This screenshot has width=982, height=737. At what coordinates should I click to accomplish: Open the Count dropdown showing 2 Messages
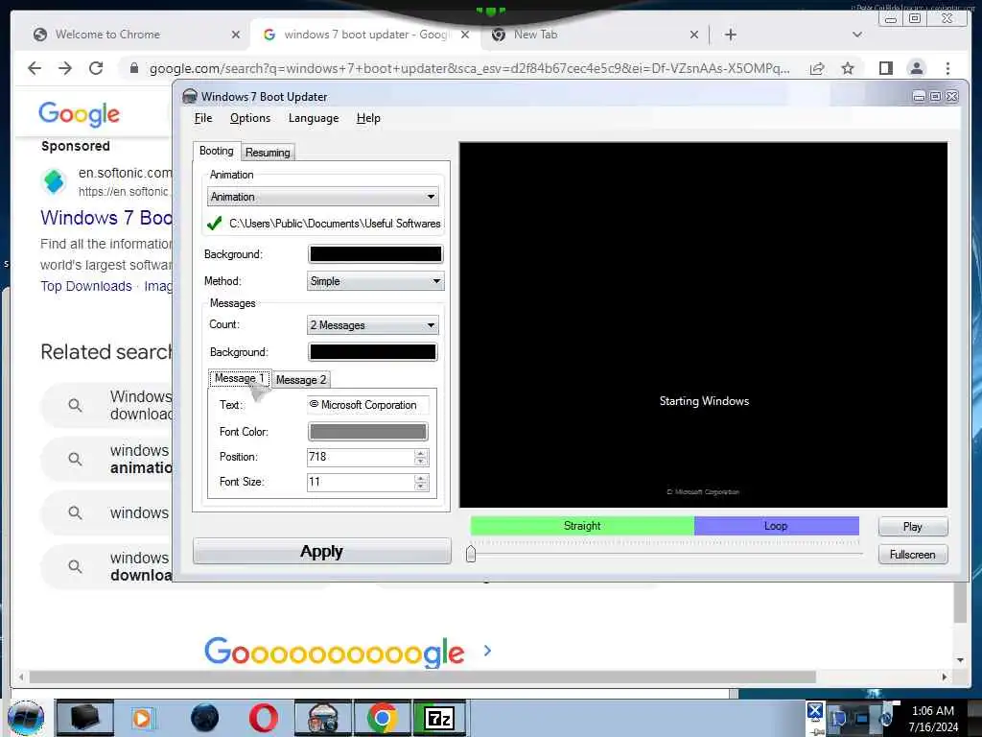tap(373, 324)
